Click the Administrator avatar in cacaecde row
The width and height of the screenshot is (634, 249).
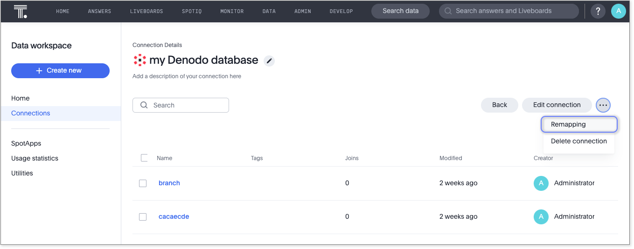[x=541, y=216]
